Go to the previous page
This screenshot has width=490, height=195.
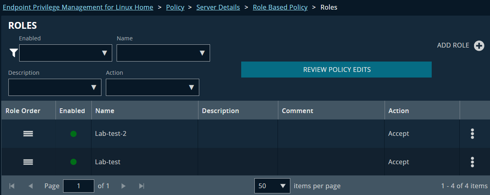(31, 186)
